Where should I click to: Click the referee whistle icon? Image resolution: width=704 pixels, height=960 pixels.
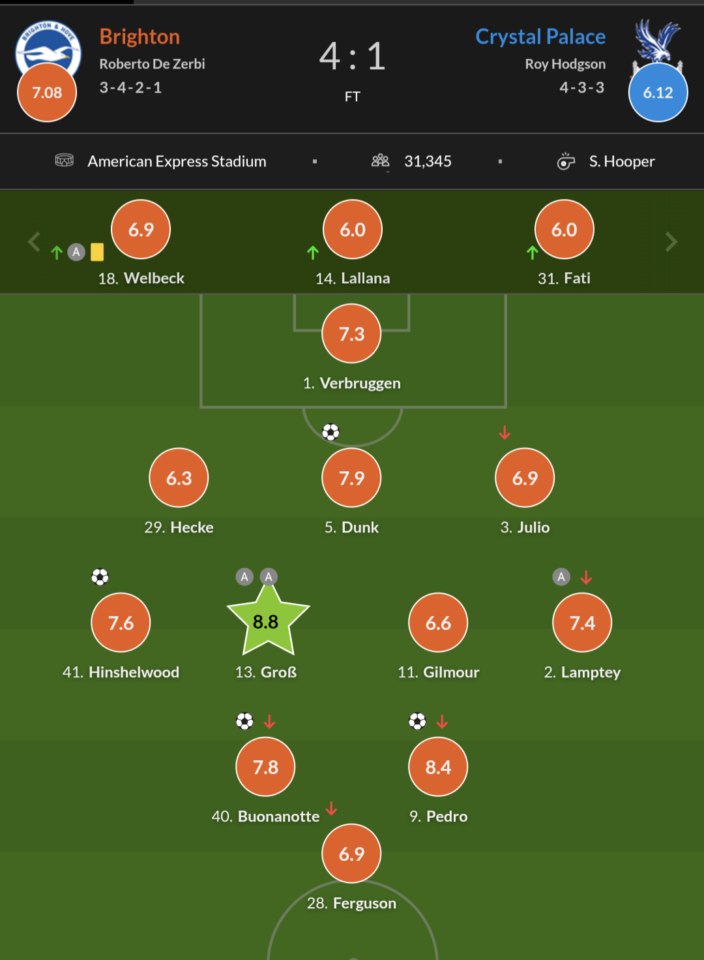pyautogui.click(x=566, y=161)
